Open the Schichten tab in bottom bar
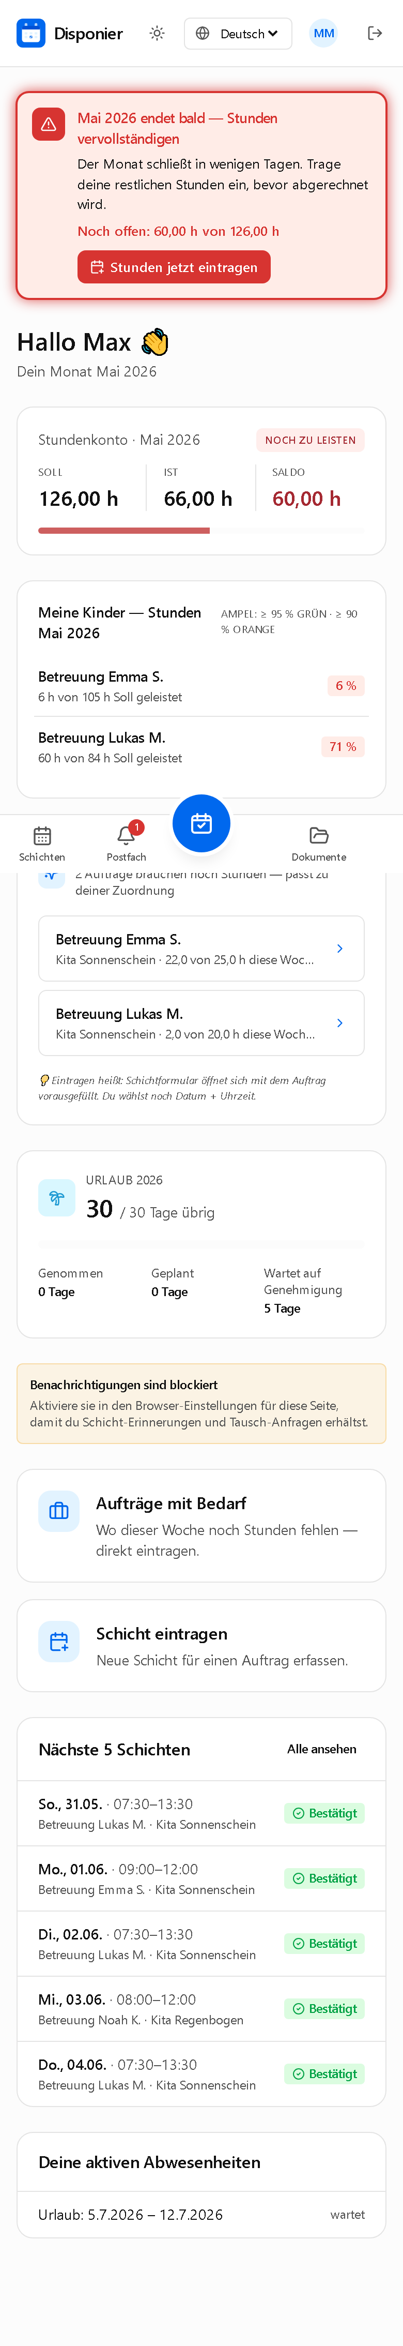The image size is (403, 2346). point(42,844)
